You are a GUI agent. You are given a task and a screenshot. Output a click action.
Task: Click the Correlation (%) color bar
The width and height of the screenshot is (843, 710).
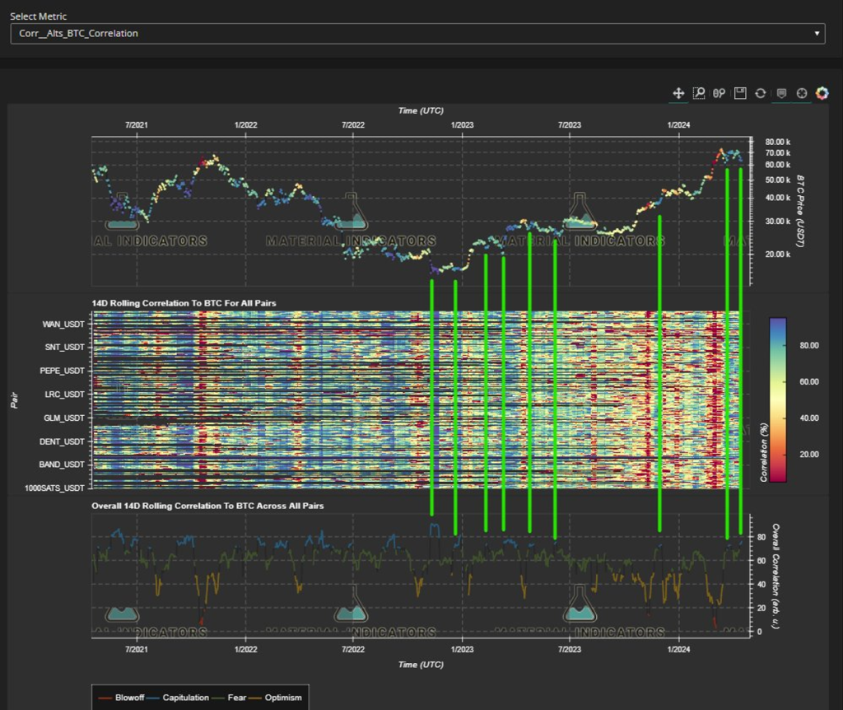(776, 399)
